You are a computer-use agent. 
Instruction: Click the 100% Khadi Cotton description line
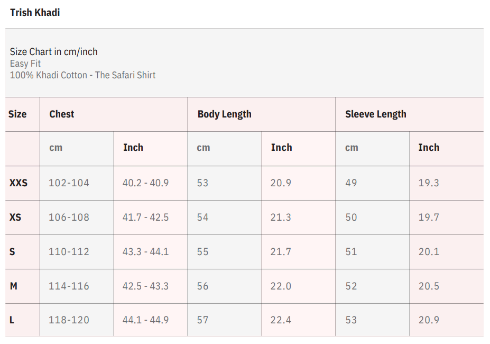[82, 75]
